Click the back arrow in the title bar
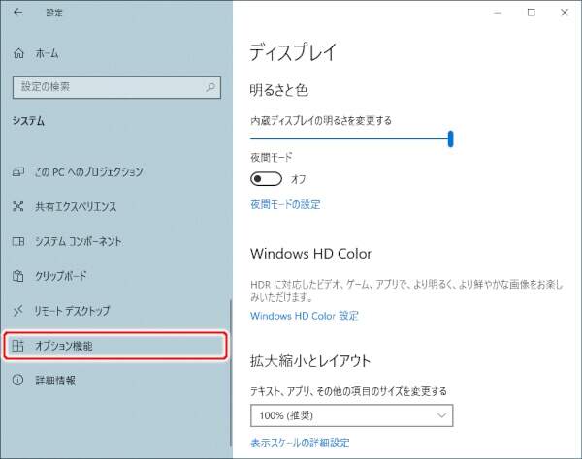Screen dimensions: 582x459 point(18,13)
